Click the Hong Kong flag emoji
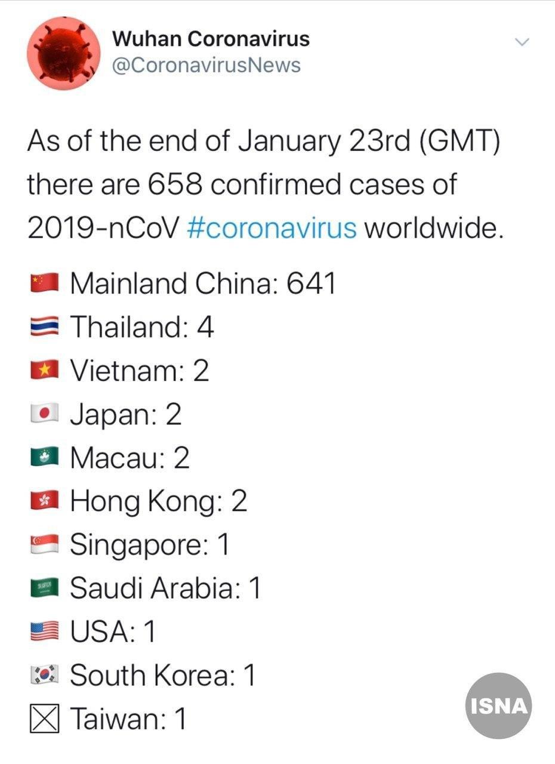Image resolution: width=555 pixels, height=764 pixels. (x=44, y=501)
